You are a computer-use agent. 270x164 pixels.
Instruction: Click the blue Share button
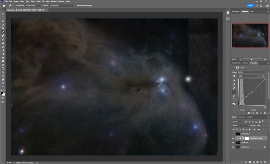click(250, 5)
